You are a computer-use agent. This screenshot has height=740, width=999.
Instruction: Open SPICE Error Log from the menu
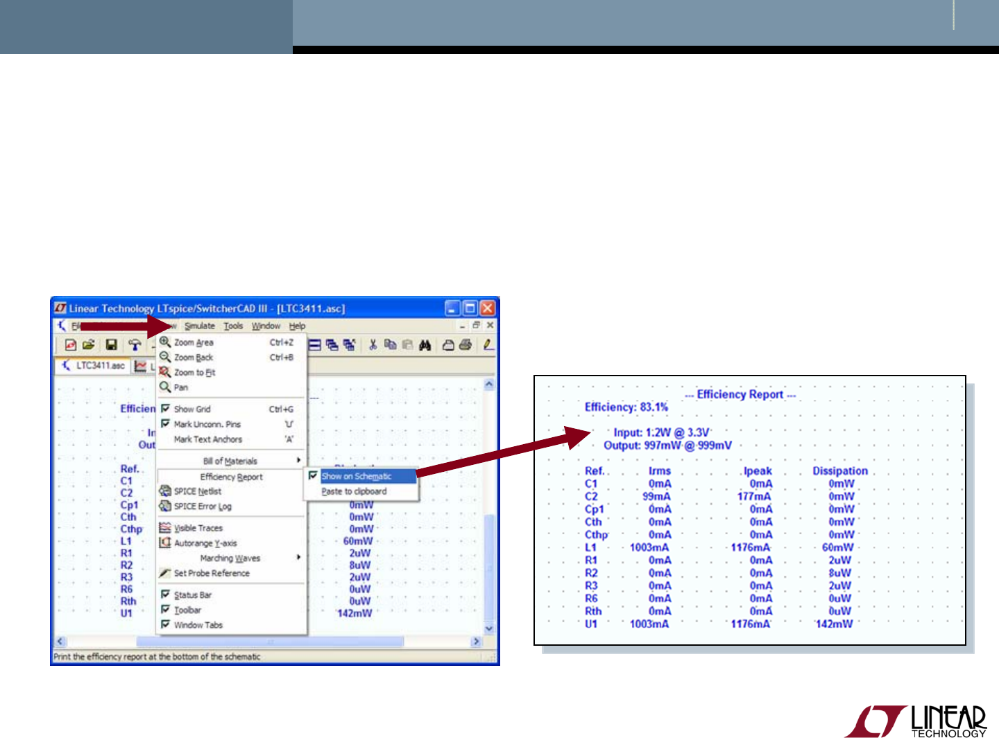232,506
